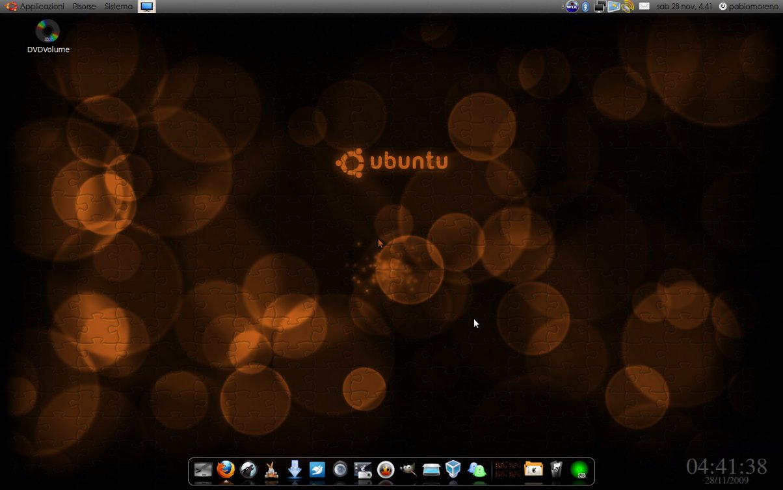Open the scanner application in dock
783x490 pixels.
pos(431,470)
